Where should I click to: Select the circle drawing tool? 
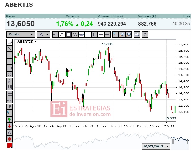point(9,74)
